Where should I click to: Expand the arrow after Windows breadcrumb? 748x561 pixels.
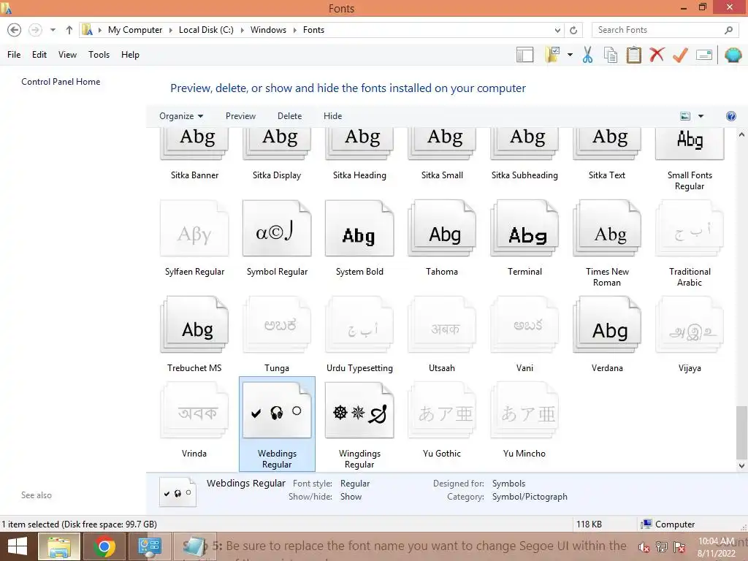[294, 30]
